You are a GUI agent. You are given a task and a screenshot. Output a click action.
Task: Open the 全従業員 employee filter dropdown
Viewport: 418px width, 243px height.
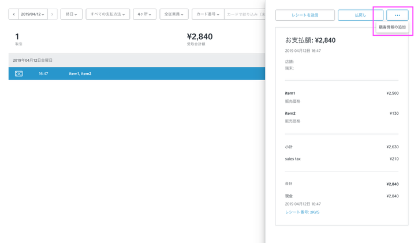tap(174, 14)
